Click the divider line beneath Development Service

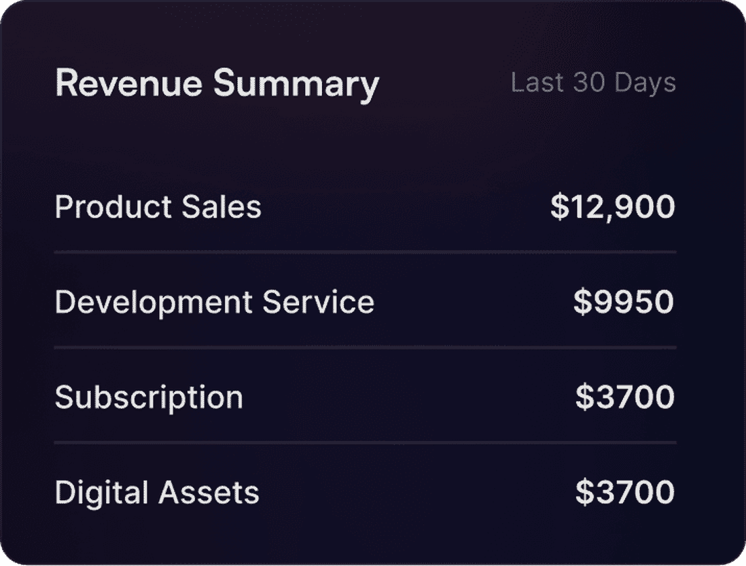pos(365,348)
